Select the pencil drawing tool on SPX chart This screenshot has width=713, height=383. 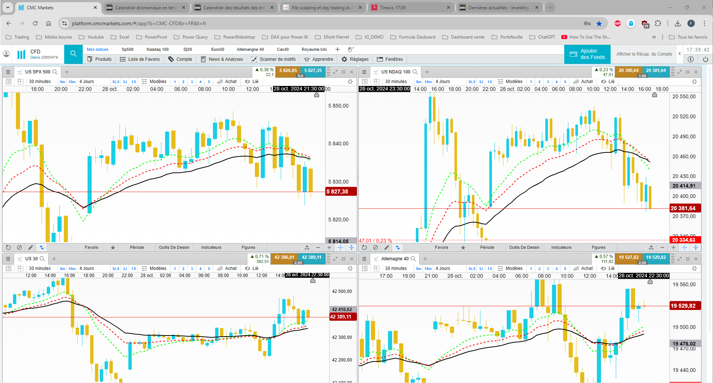click(30, 247)
